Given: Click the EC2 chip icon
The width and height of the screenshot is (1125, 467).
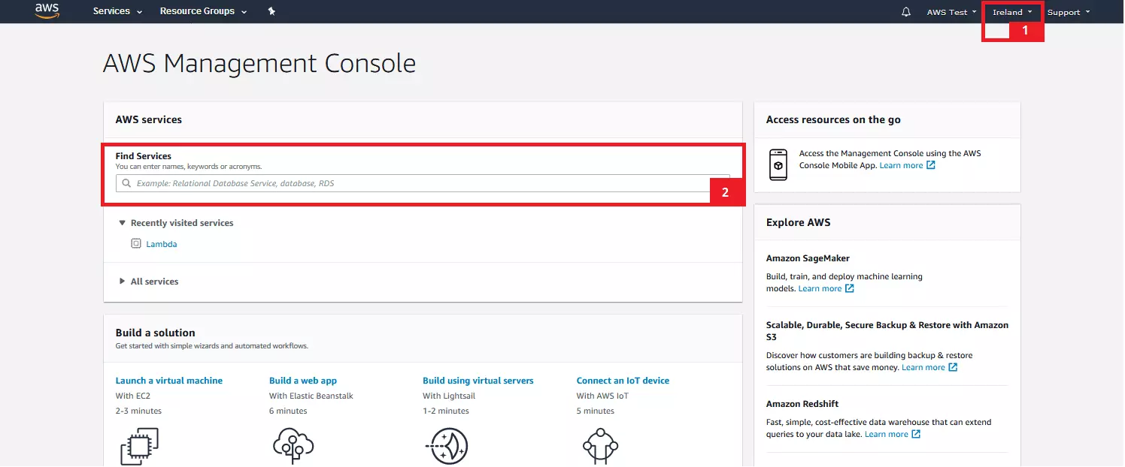Looking at the screenshot, I should [139, 446].
